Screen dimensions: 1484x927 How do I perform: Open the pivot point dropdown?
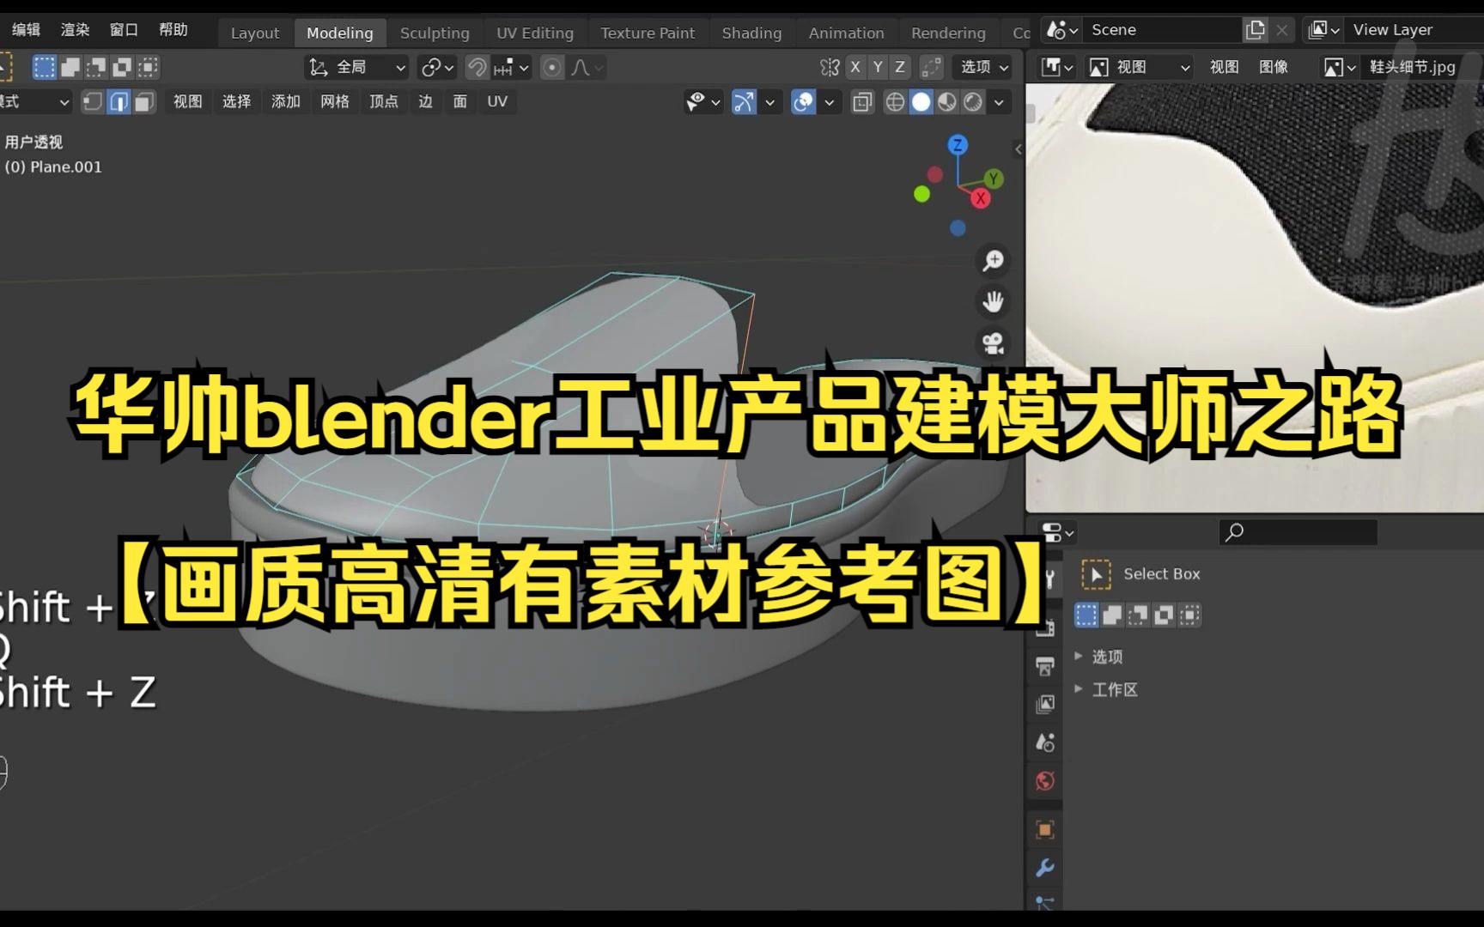point(437,67)
